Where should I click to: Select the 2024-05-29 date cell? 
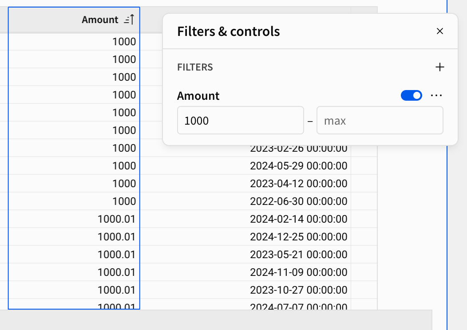(298, 166)
